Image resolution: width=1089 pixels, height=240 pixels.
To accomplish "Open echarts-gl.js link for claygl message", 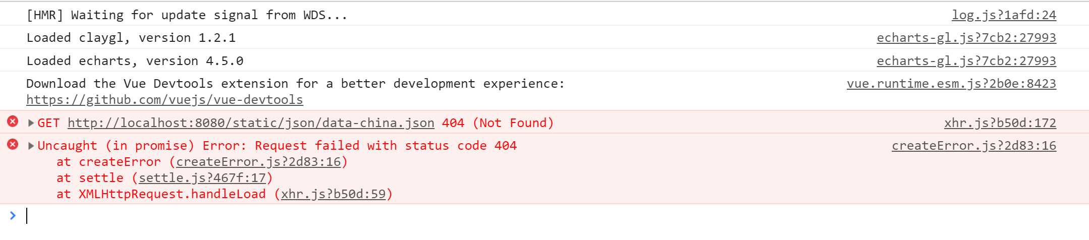I will (x=966, y=38).
